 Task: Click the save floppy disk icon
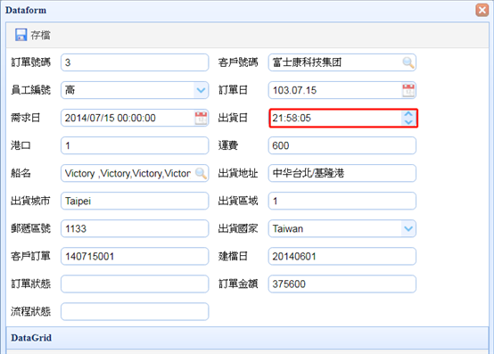pos(21,35)
